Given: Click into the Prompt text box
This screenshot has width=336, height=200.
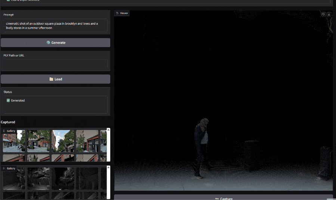Looking at the screenshot, I should (55, 26).
